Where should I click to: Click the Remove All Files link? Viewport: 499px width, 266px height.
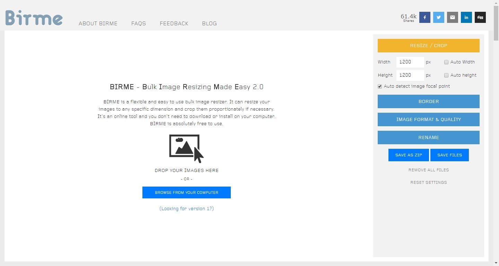tap(429, 170)
